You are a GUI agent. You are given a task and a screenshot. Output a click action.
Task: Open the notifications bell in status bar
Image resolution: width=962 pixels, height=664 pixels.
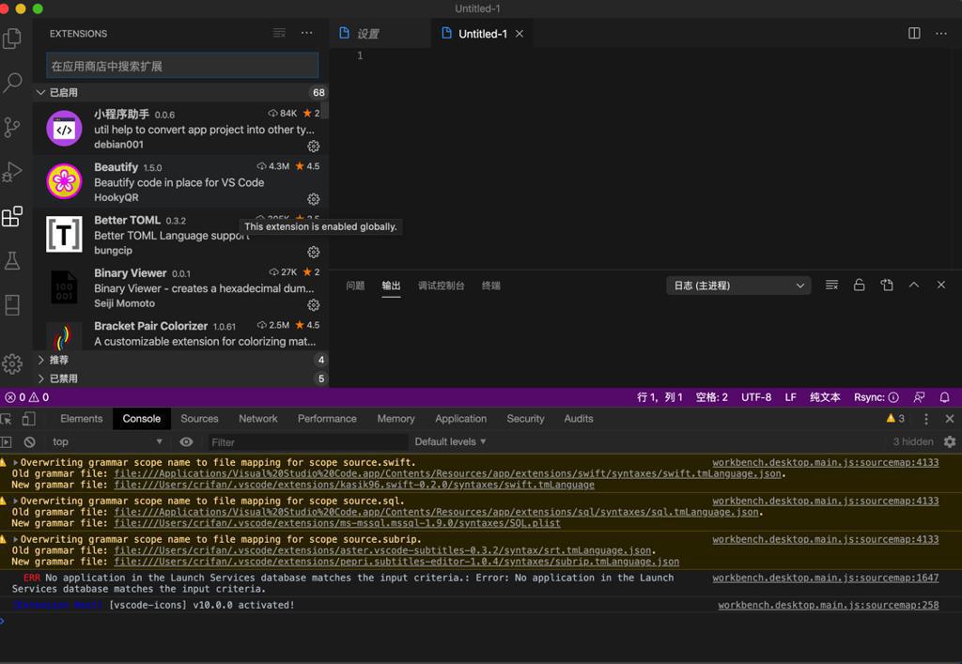(944, 397)
